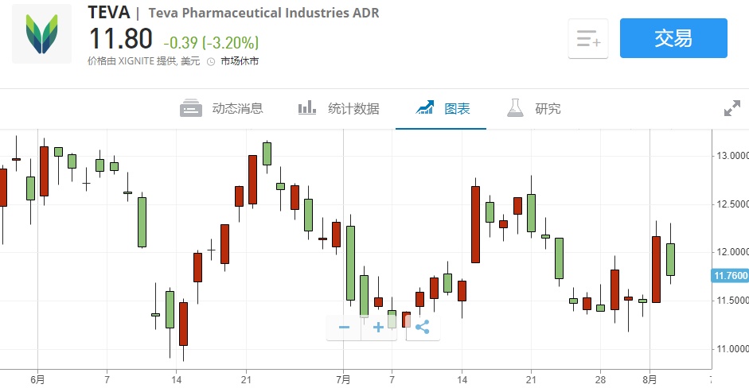The image size is (749, 392).
Task: Expand the chart to fullscreen
Action: (x=731, y=109)
